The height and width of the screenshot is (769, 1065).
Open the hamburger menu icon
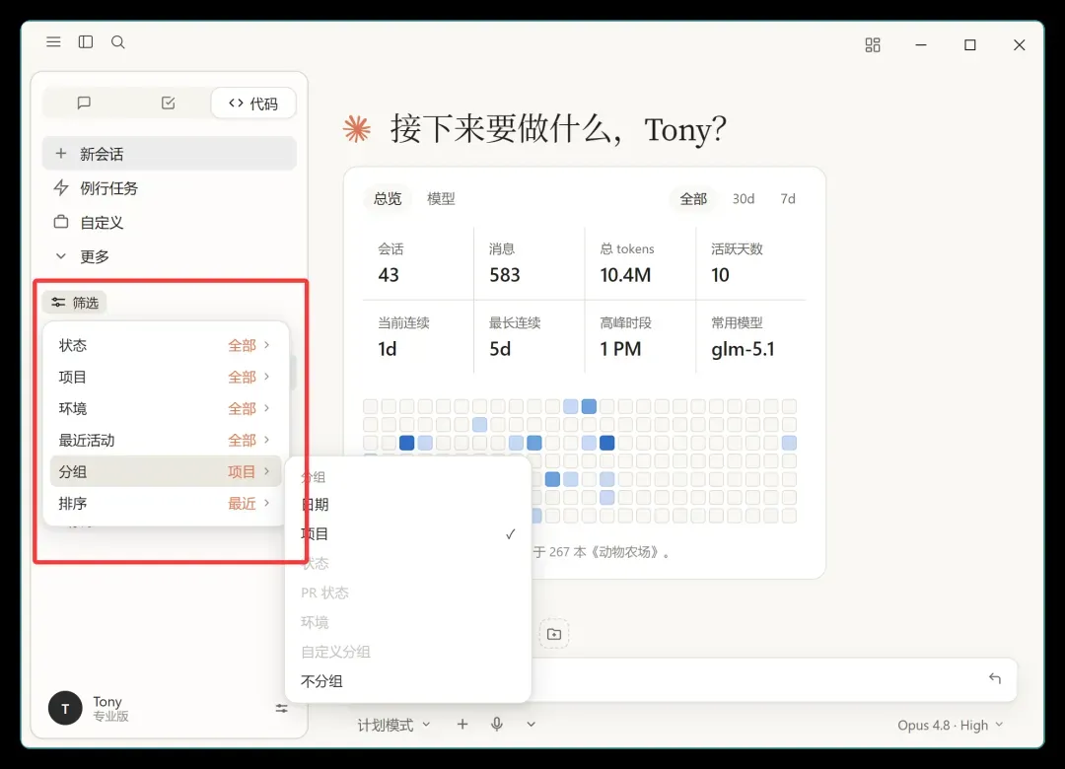53,42
